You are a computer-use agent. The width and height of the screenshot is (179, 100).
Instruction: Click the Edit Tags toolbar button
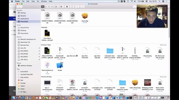click(83, 7)
